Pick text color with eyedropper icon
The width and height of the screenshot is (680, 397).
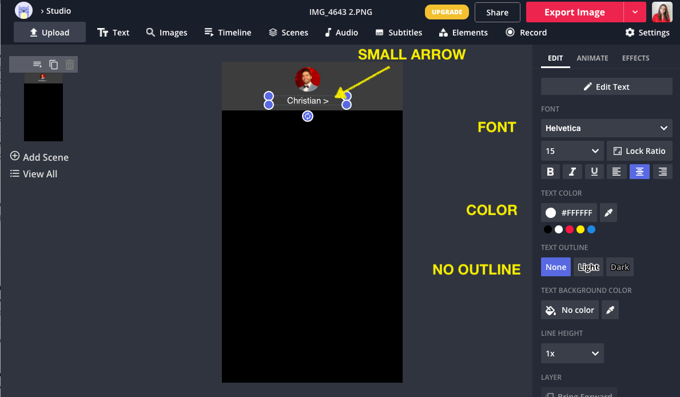point(609,213)
